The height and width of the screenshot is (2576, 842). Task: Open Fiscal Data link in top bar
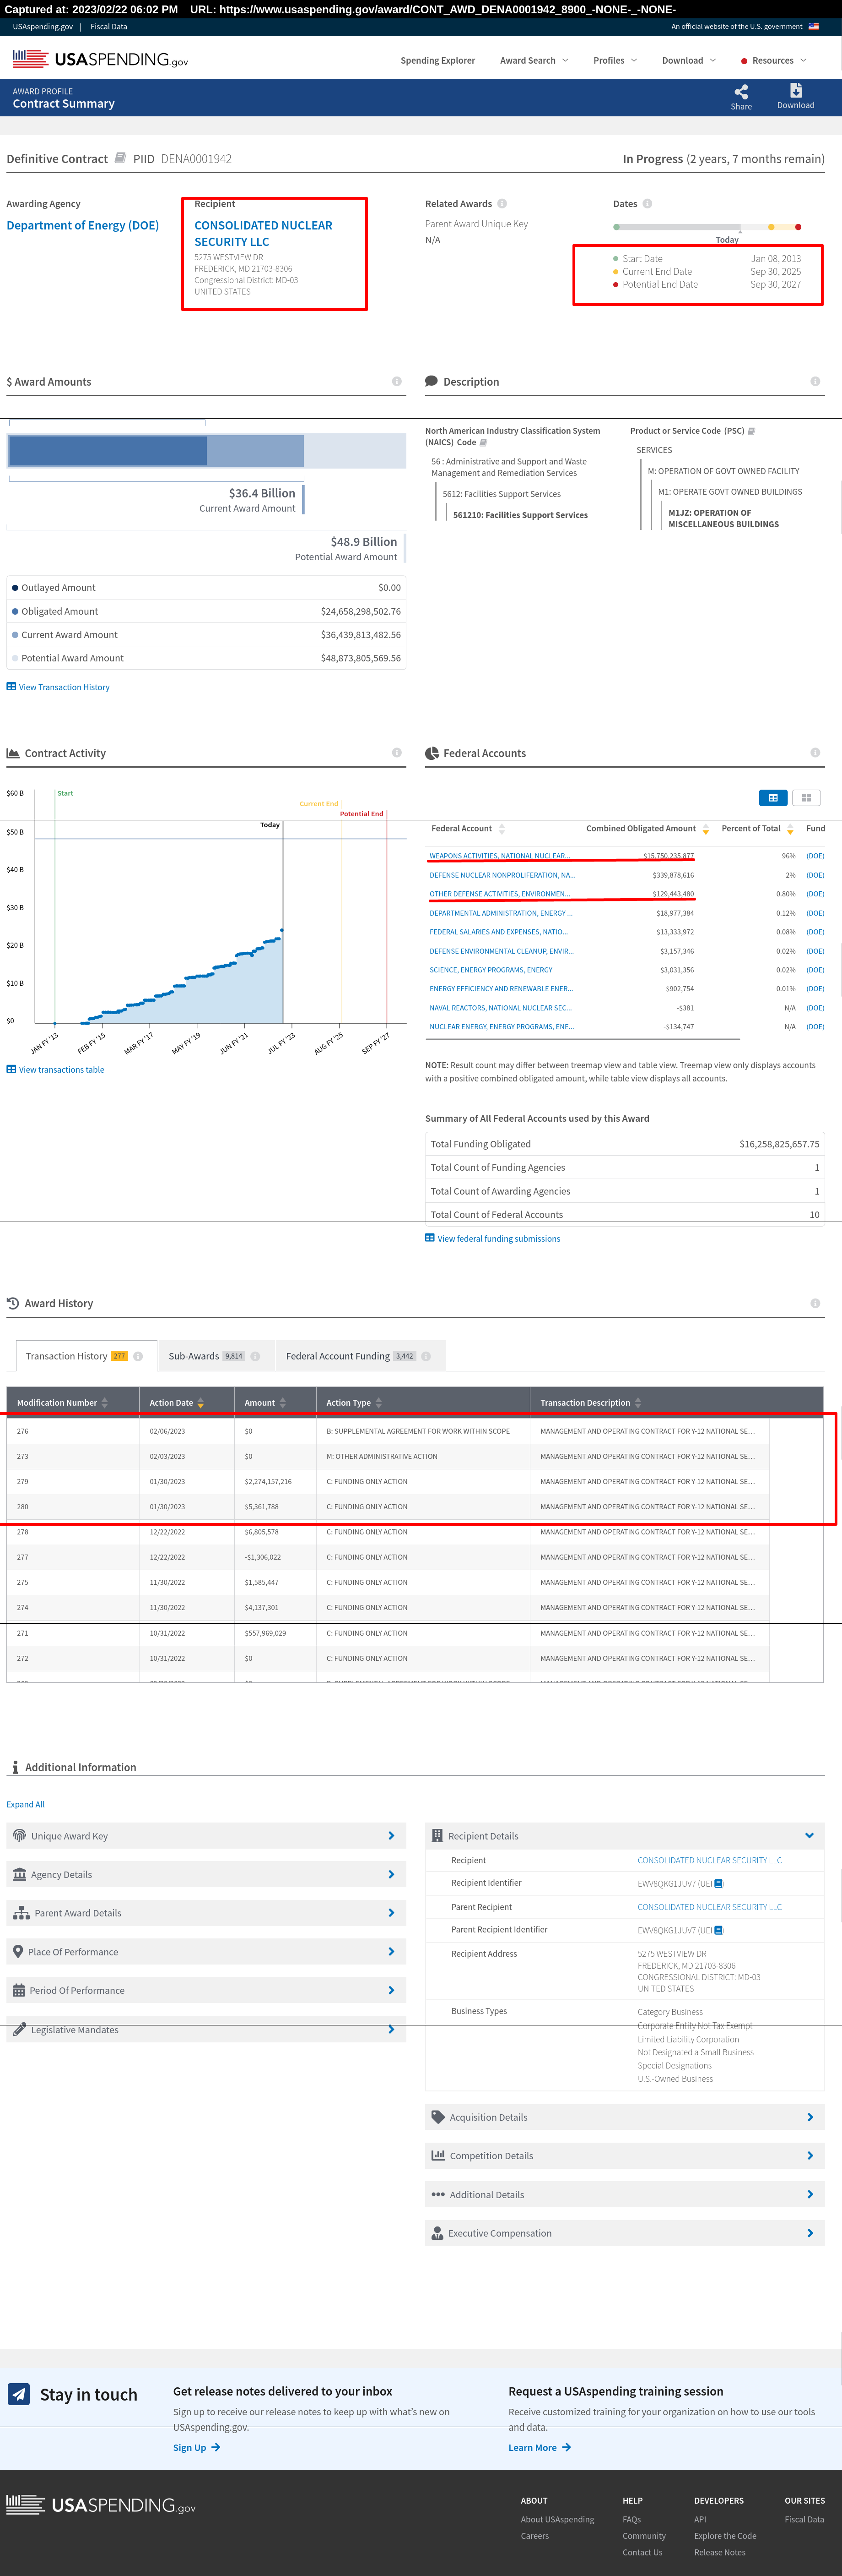pyautogui.click(x=109, y=27)
